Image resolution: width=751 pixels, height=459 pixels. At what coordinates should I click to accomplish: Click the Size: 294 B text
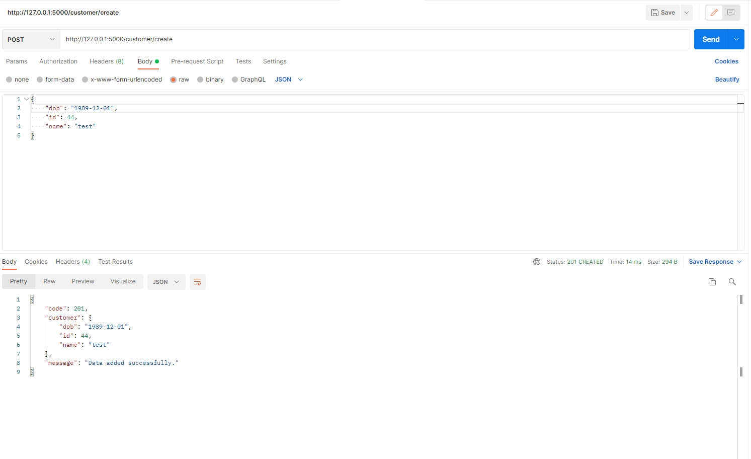click(x=662, y=262)
